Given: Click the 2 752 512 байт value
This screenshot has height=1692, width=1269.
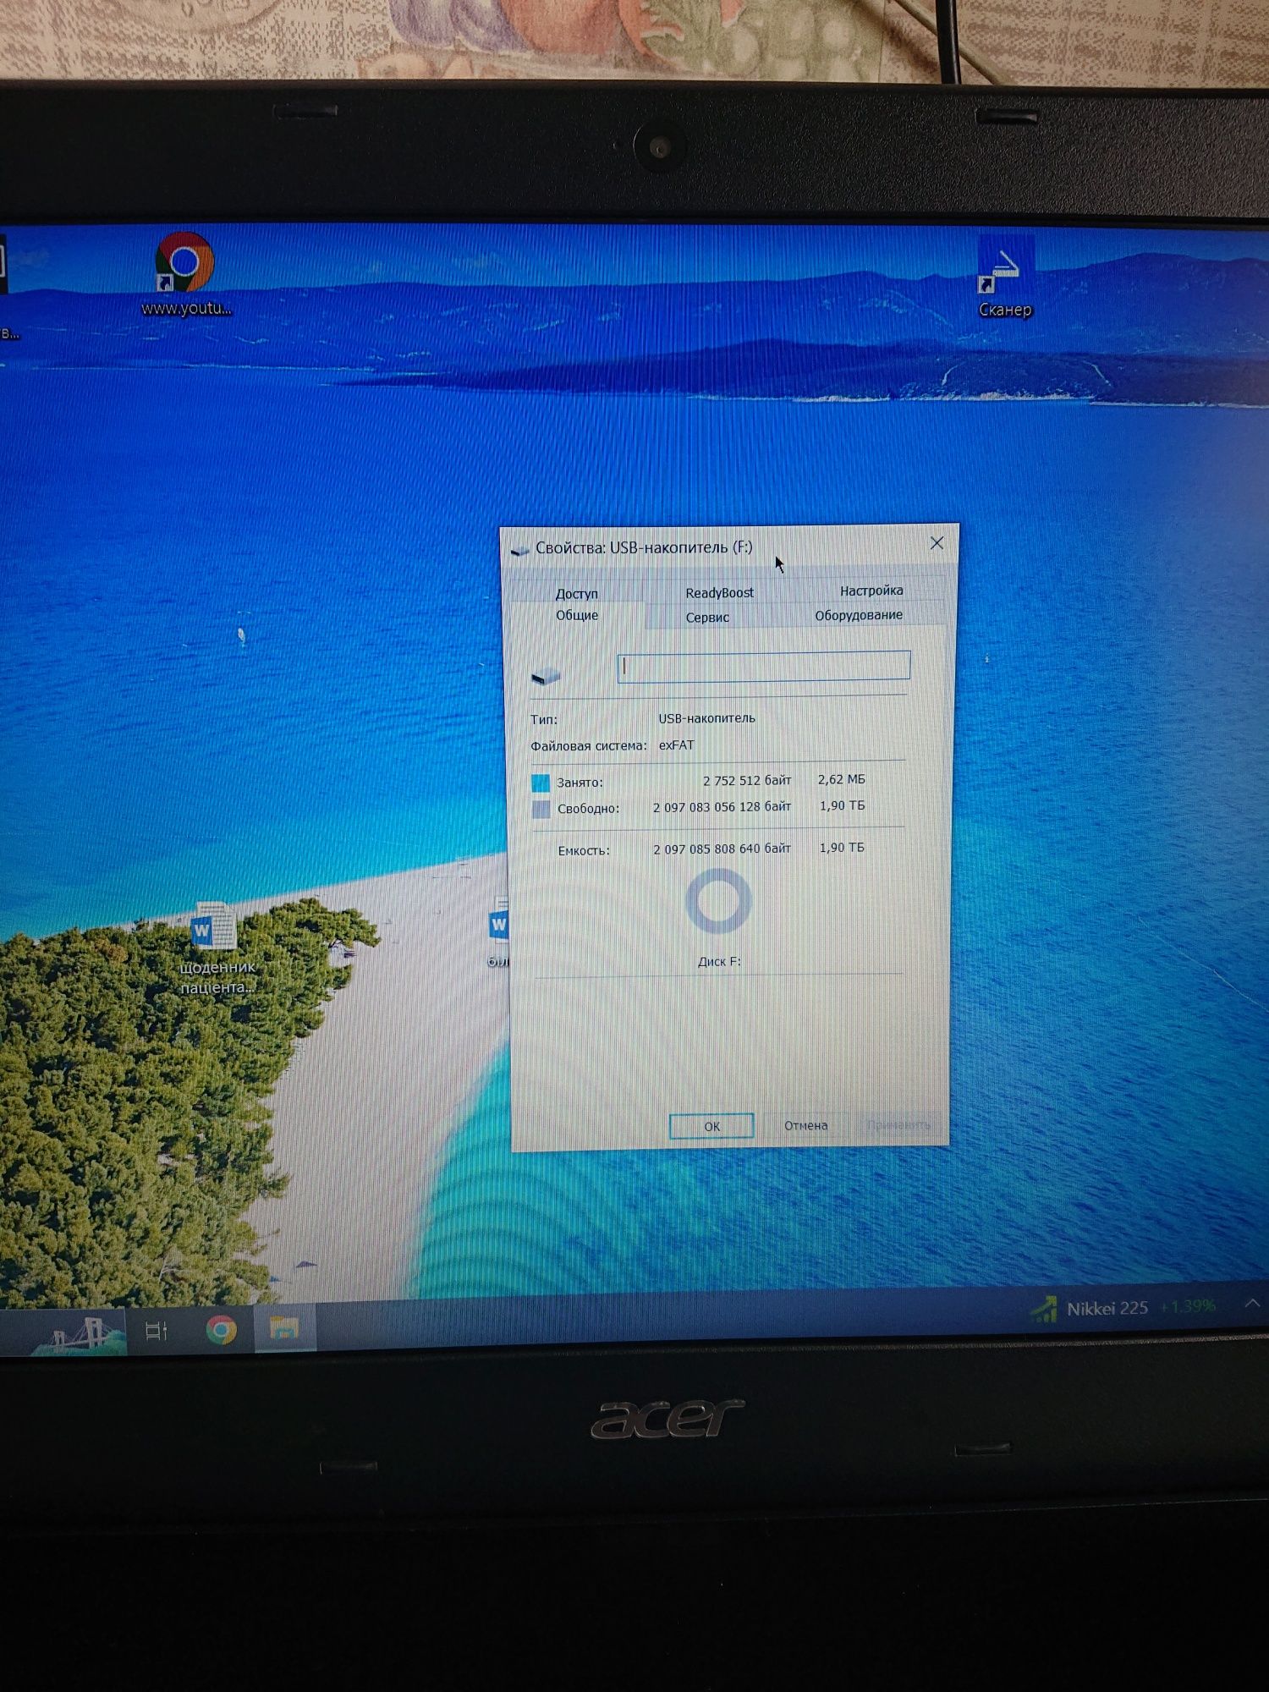Looking at the screenshot, I should pyautogui.click(x=747, y=781).
